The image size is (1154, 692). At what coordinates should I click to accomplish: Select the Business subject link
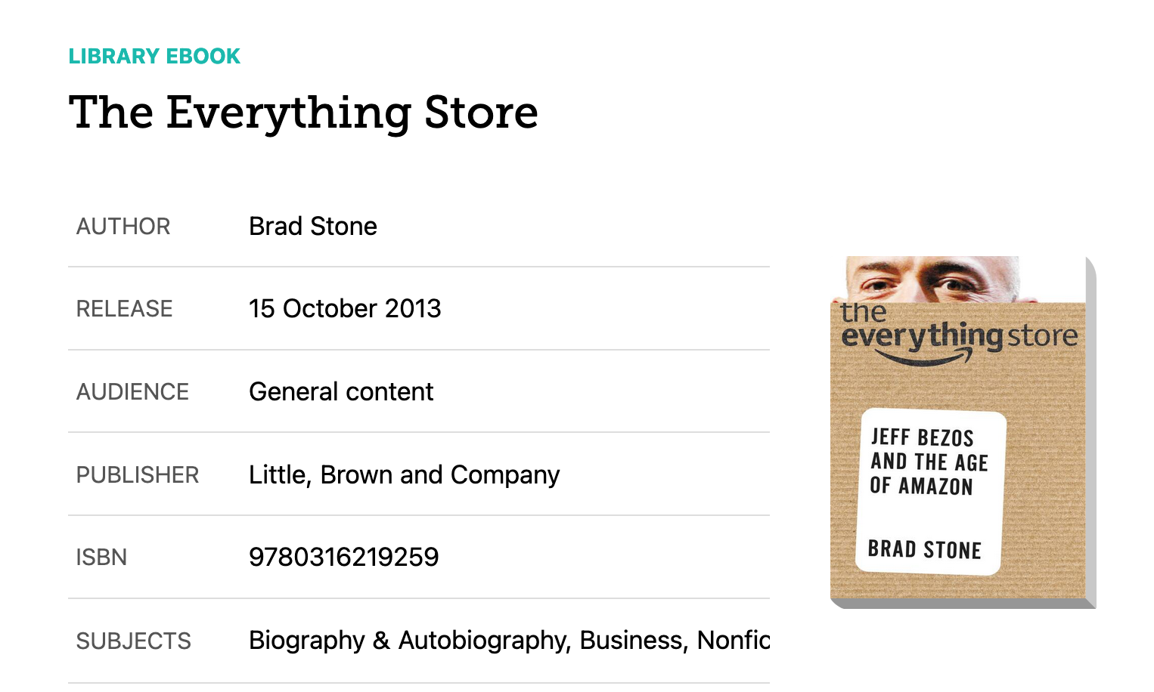pyautogui.click(x=634, y=640)
